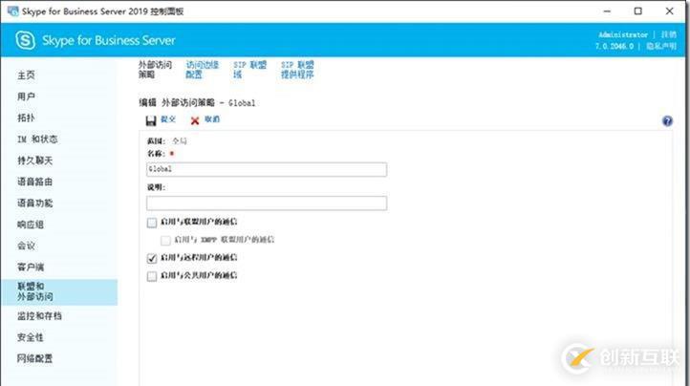Toggle the XMPP 联盟用户 communication checkbox
The width and height of the screenshot is (690, 386).
pyautogui.click(x=165, y=241)
